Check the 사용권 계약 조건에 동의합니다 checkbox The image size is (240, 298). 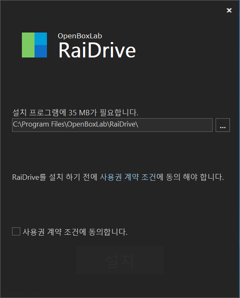tap(16, 231)
